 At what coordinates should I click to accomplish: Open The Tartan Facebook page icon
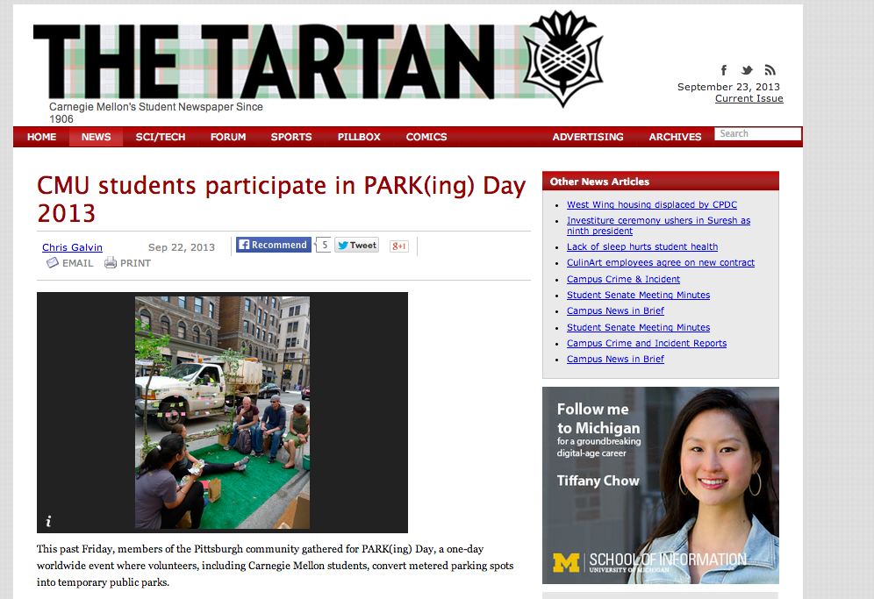723,69
